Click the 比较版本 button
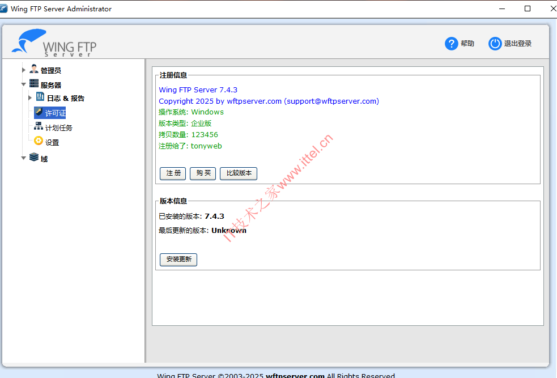The height and width of the screenshot is (378, 557). pyautogui.click(x=239, y=173)
